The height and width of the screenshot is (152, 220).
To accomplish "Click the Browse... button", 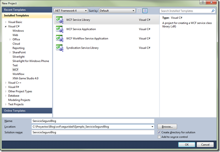I will point(167,127).
